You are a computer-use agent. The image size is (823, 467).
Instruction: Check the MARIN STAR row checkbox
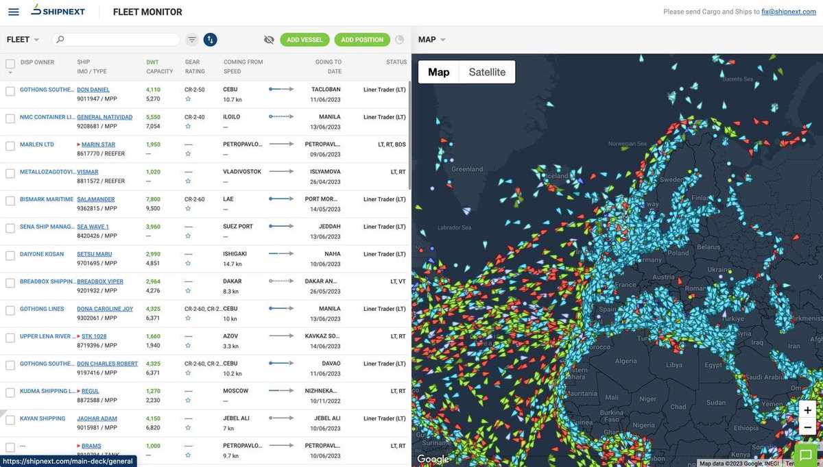(10, 146)
